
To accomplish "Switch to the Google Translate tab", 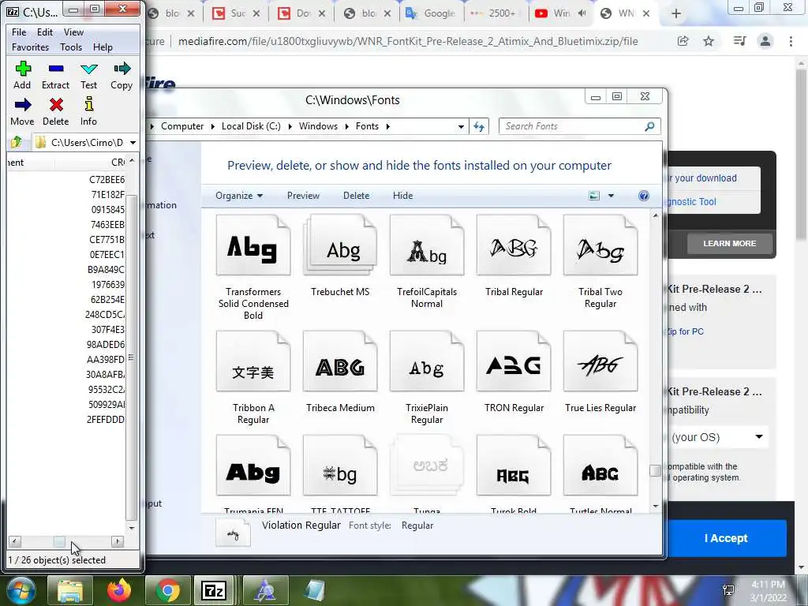I will pyautogui.click(x=431, y=13).
